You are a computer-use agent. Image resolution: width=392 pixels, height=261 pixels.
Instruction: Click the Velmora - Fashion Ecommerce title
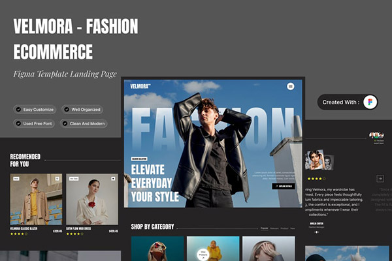point(76,39)
